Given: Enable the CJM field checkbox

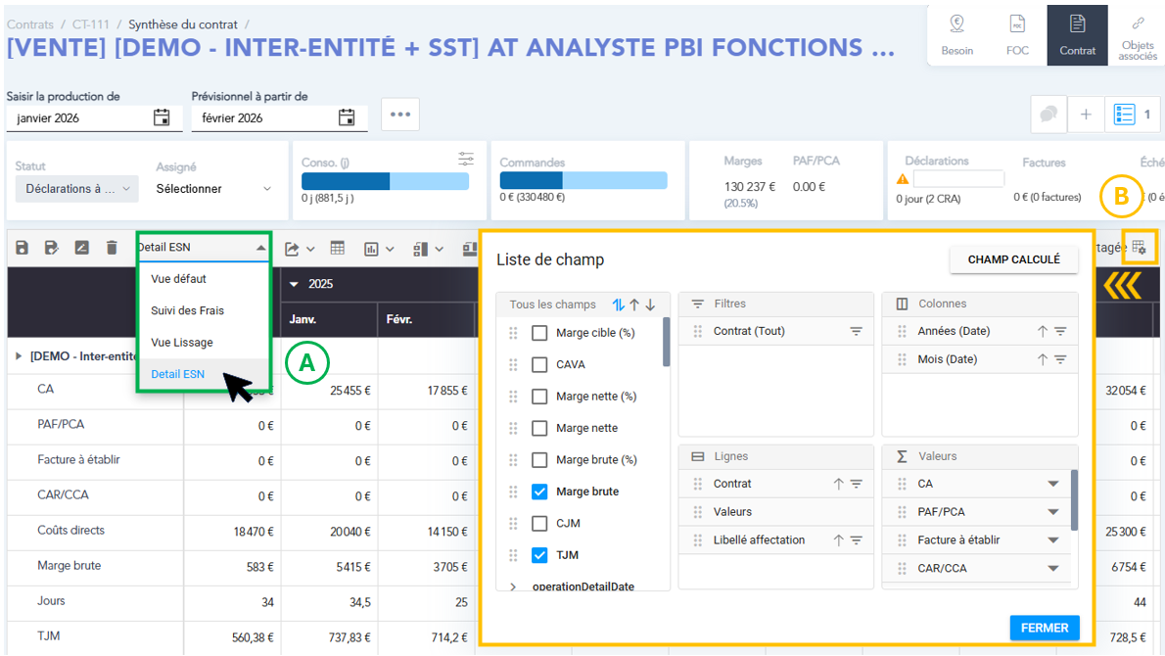Looking at the screenshot, I should 539,523.
